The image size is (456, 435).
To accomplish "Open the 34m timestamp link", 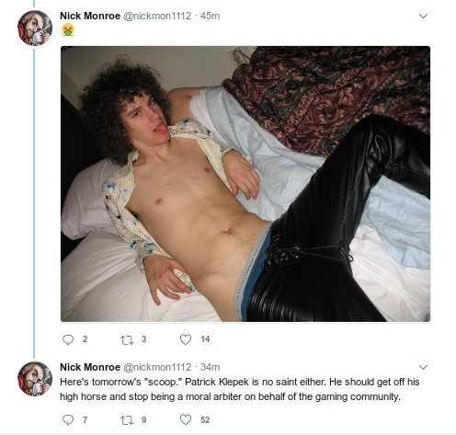I will (x=211, y=367).
